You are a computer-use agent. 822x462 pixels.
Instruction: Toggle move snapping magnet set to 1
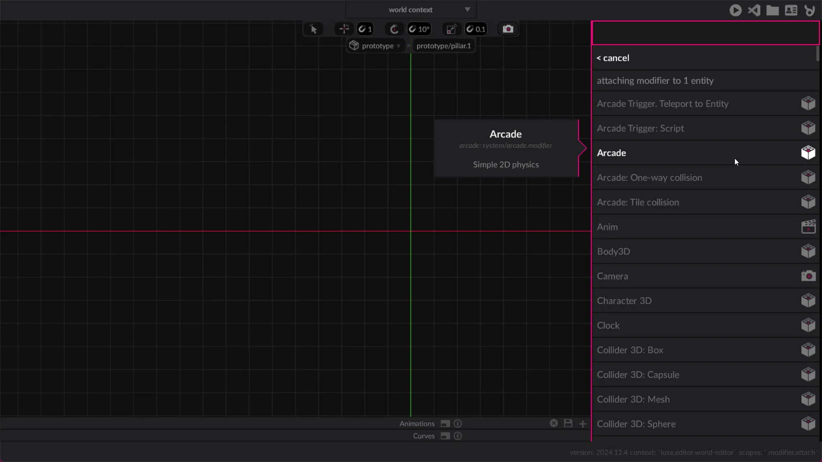pyautogui.click(x=365, y=29)
